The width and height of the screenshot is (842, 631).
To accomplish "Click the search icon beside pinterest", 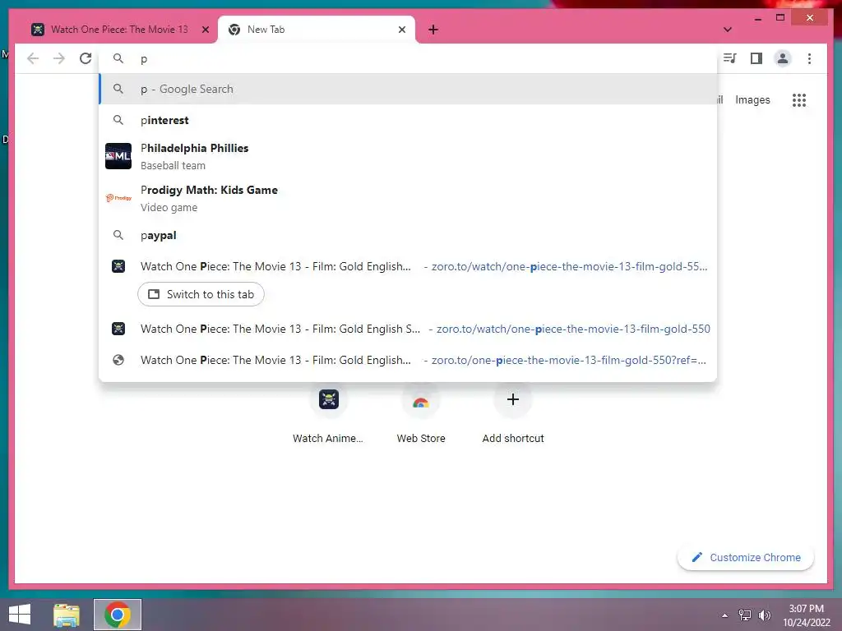I will click(118, 120).
